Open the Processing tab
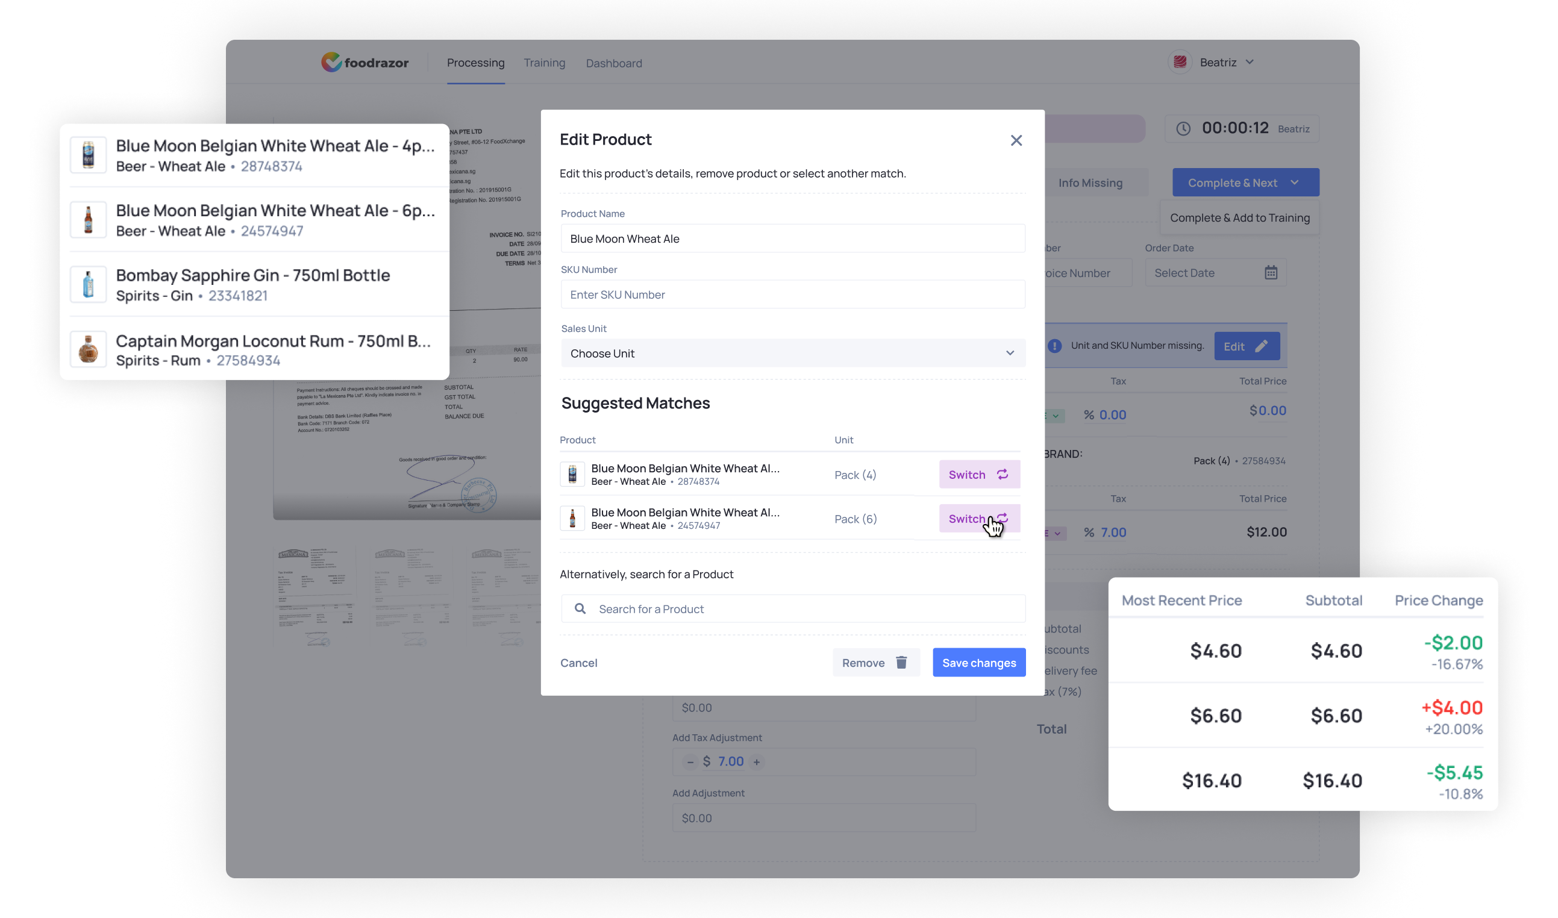Screen dimensions: 1558x918 point(475,63)
